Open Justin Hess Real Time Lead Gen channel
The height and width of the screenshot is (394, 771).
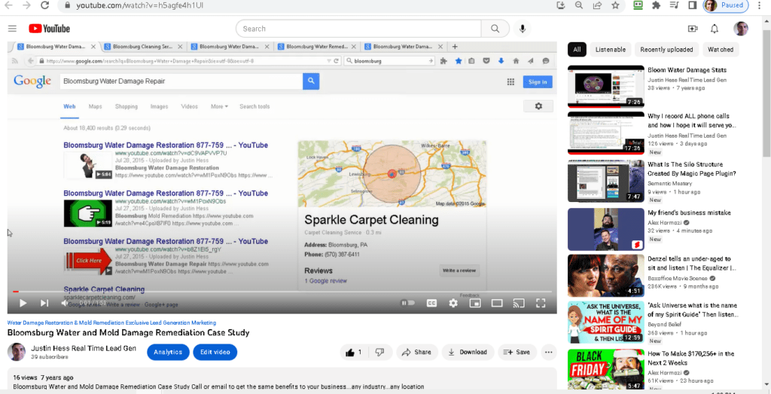[83, 348]
